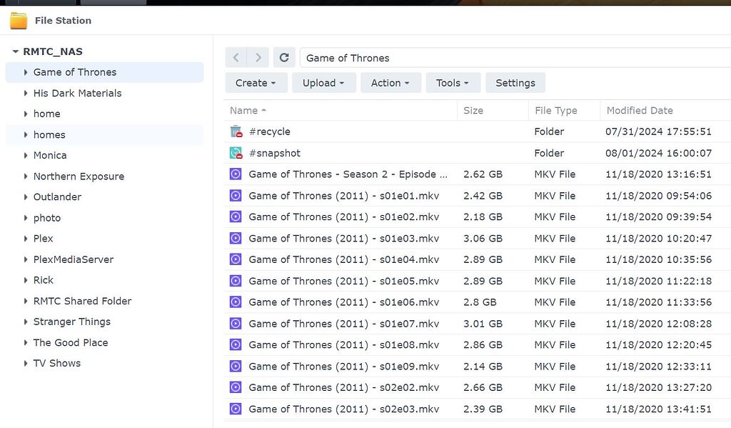Click video icon for s01e05.mkv
Image resolution: width=731 pixels, height=428 pixels.
coord(236,281)
